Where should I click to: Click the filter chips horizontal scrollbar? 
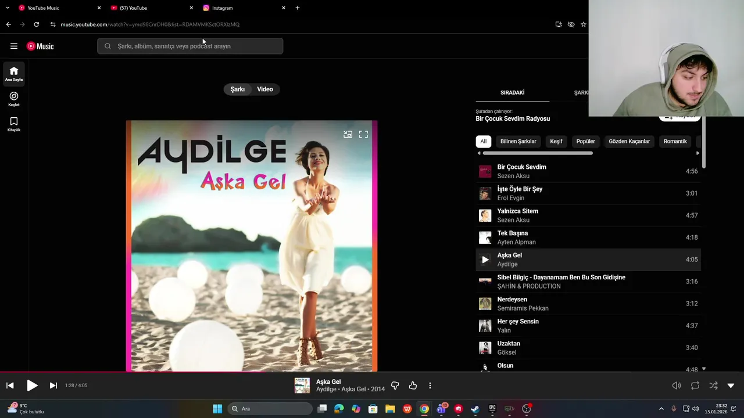click(538, 153)
